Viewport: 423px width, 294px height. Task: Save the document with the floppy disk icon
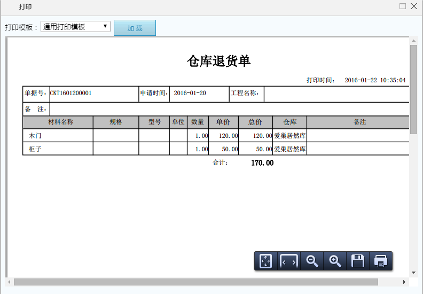coord(358,261)
